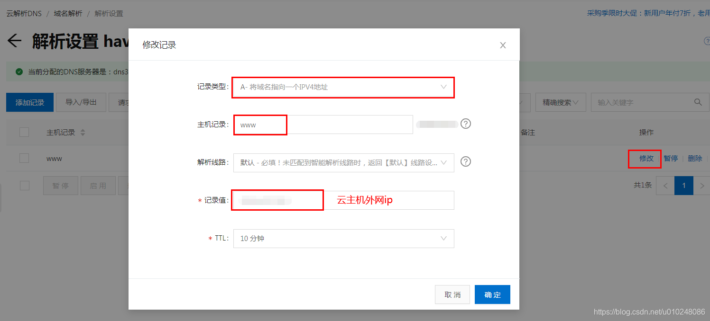Open the TTL 10 分钟 dropdown
This screenshot has width=710, height=321.
coord(343,239)
